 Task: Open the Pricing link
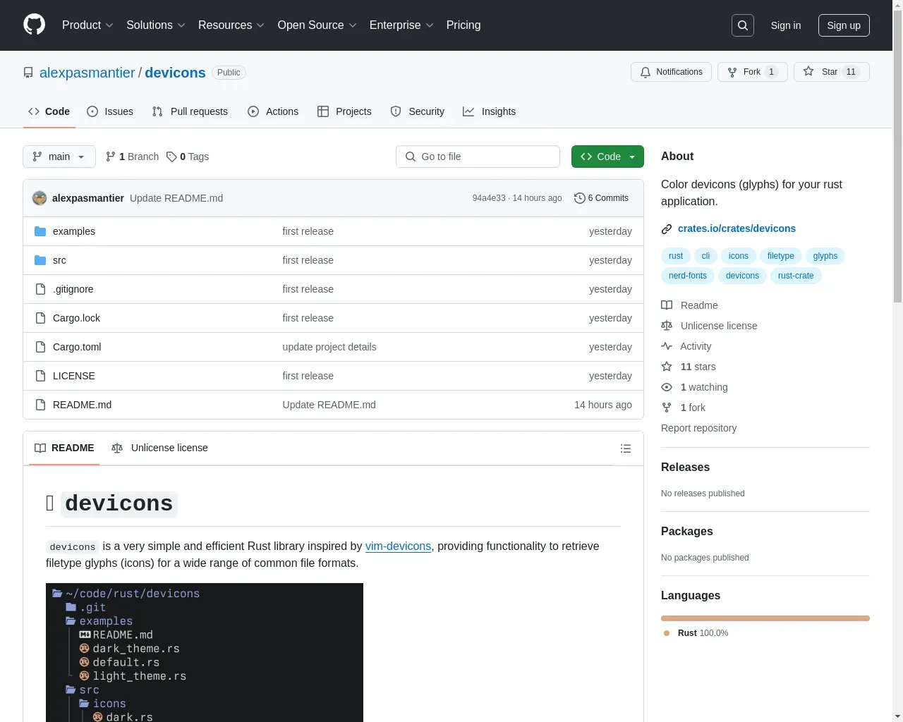point(463,25)
